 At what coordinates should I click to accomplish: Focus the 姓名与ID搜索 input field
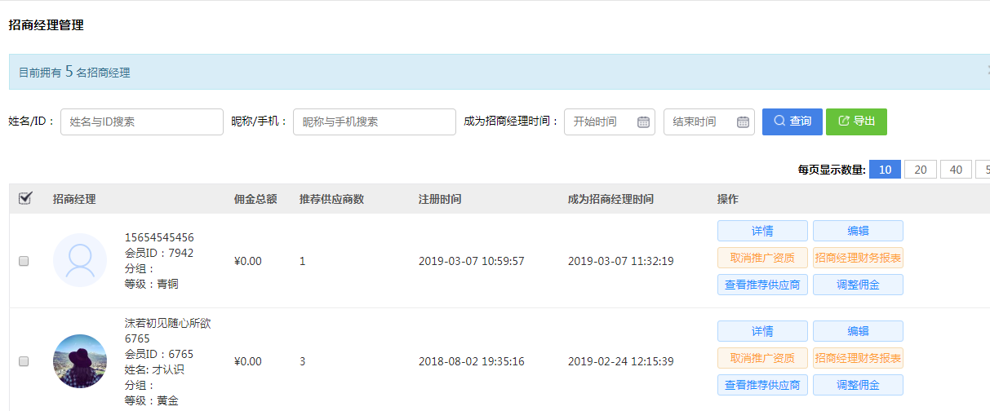click(142, 122)
